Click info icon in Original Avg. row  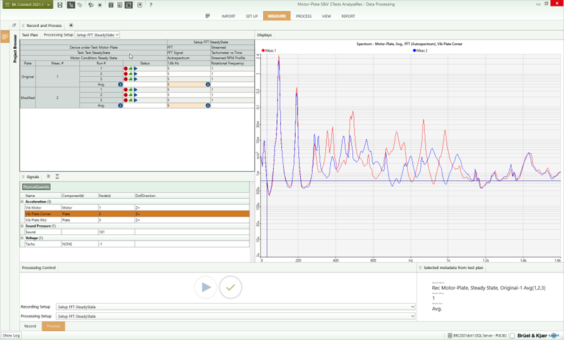coord(120,84)
